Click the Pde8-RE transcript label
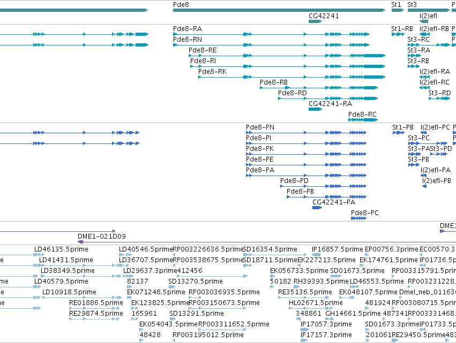 203,50
